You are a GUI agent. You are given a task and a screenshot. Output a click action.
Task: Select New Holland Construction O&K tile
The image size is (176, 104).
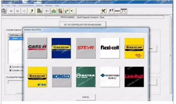pos(134,48)
